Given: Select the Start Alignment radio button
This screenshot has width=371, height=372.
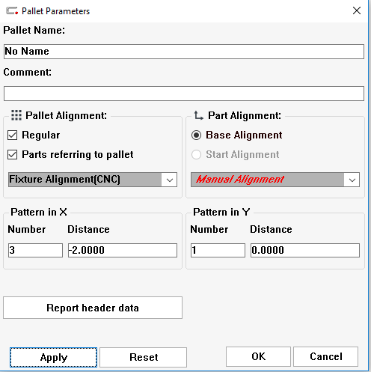Looking at the screenshot, I should click(196, 155).
